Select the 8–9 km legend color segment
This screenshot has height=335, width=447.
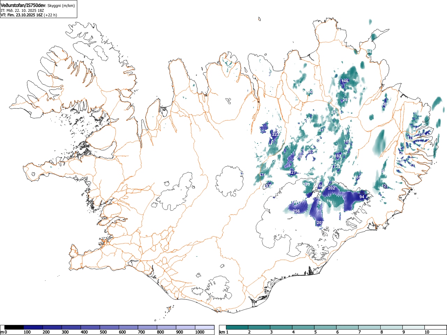tap(391, 327)
